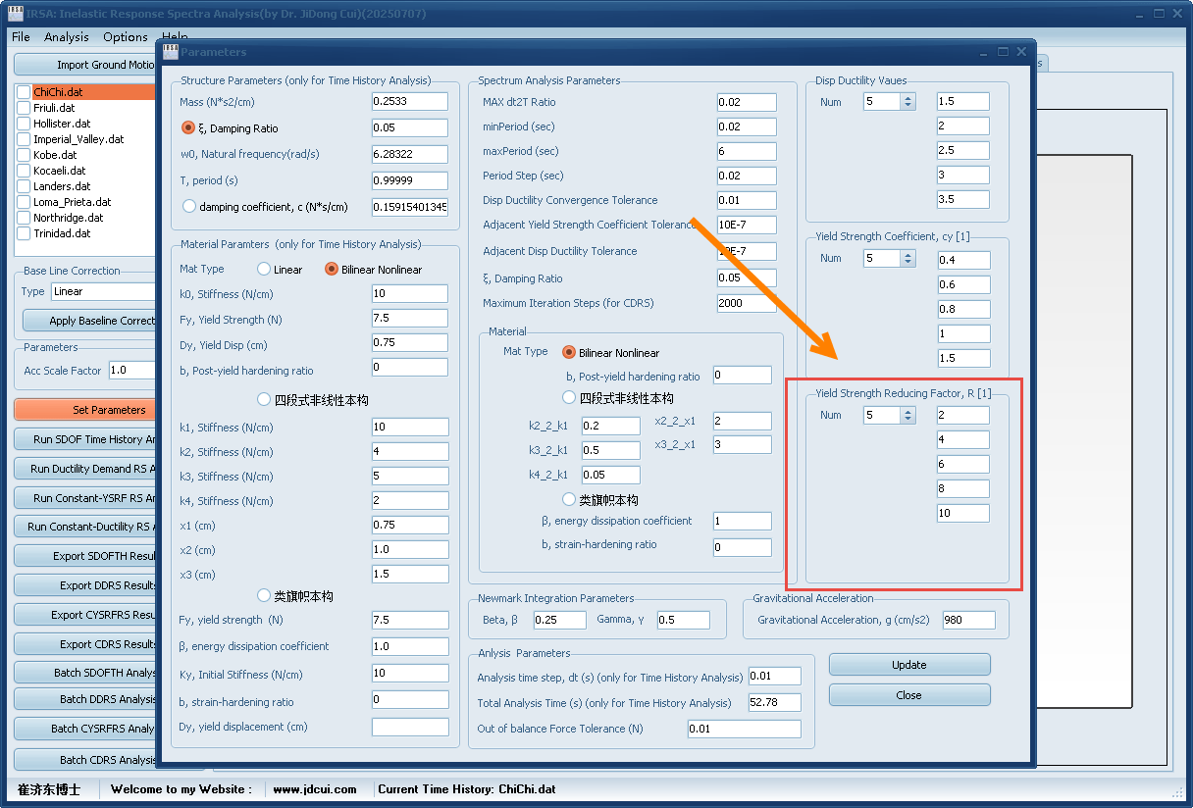The image size is (1193, 808).
Task: Click the Close button in dialog
Action: click(x=908, y=695)
